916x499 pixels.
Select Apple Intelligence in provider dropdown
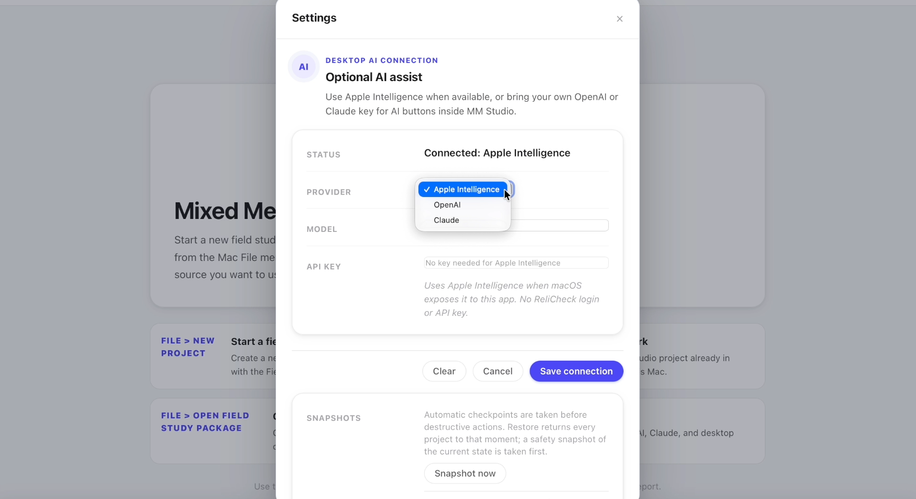click(x=463, y=189)
